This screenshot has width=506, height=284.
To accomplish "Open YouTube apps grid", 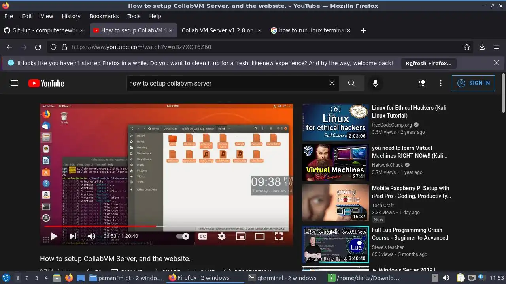I will pos(422,83).
